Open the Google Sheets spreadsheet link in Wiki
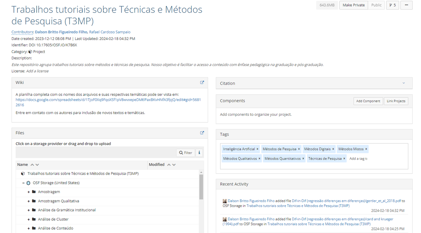Screen dimensions: 421x233 108,102
